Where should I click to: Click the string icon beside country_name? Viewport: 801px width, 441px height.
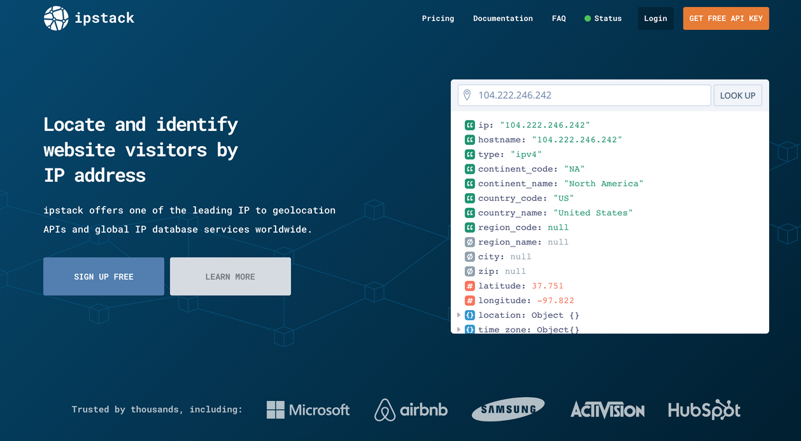point(470,213)
